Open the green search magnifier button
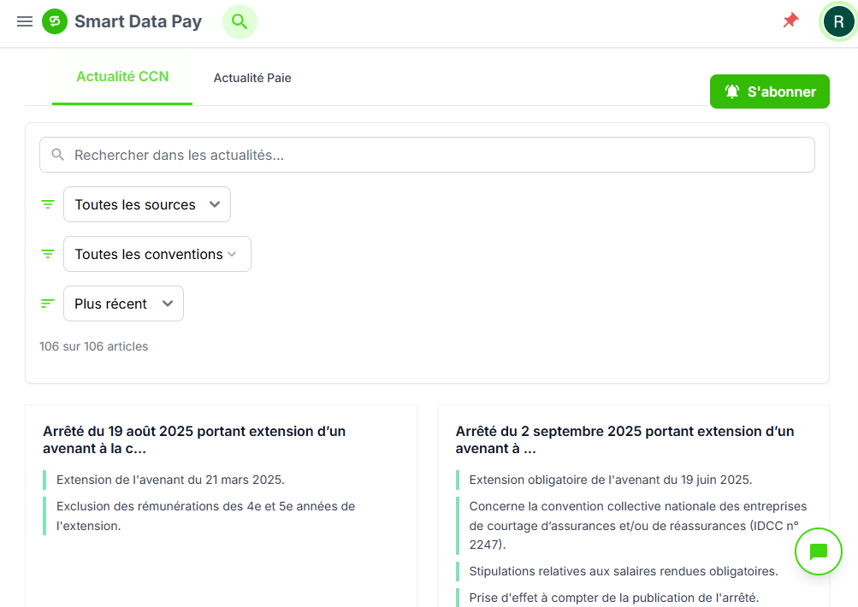This screenshot has width=858, height=607. pyautogui.click(x=240, y=21)
